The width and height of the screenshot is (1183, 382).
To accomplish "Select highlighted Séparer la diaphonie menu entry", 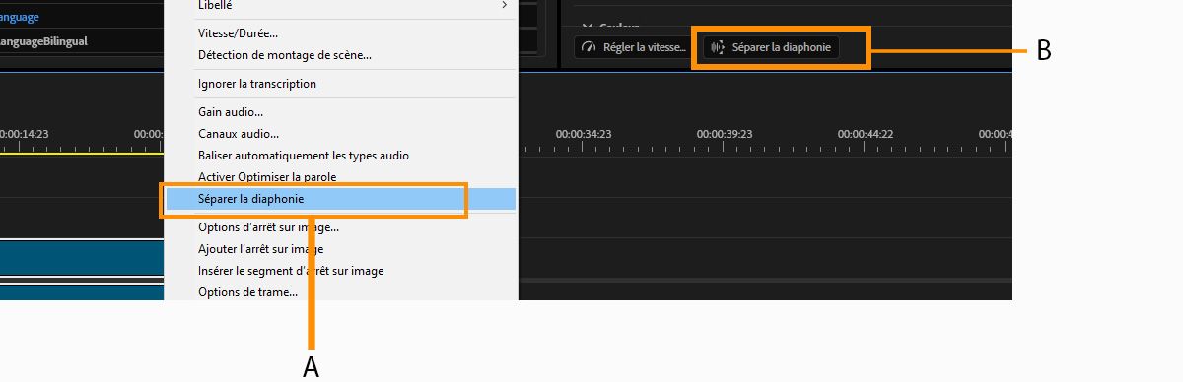I will click(x=340, y=199).
